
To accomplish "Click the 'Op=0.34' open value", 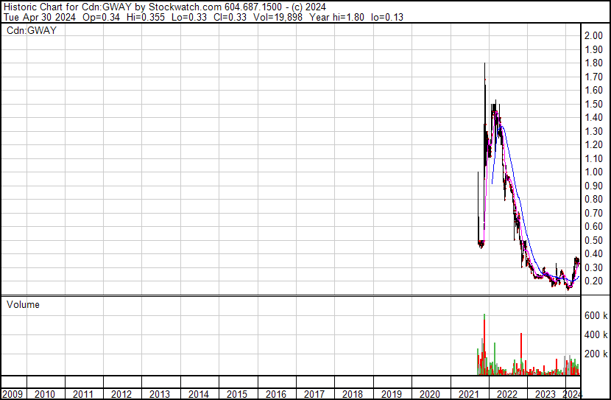I will point(101,17).
